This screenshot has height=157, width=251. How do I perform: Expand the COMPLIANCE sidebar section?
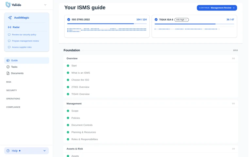click(x=13, y=107)
